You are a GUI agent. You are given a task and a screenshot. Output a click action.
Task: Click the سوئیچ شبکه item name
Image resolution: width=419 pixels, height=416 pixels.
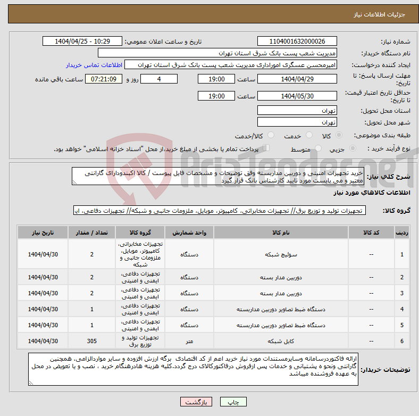click(281, 254)
